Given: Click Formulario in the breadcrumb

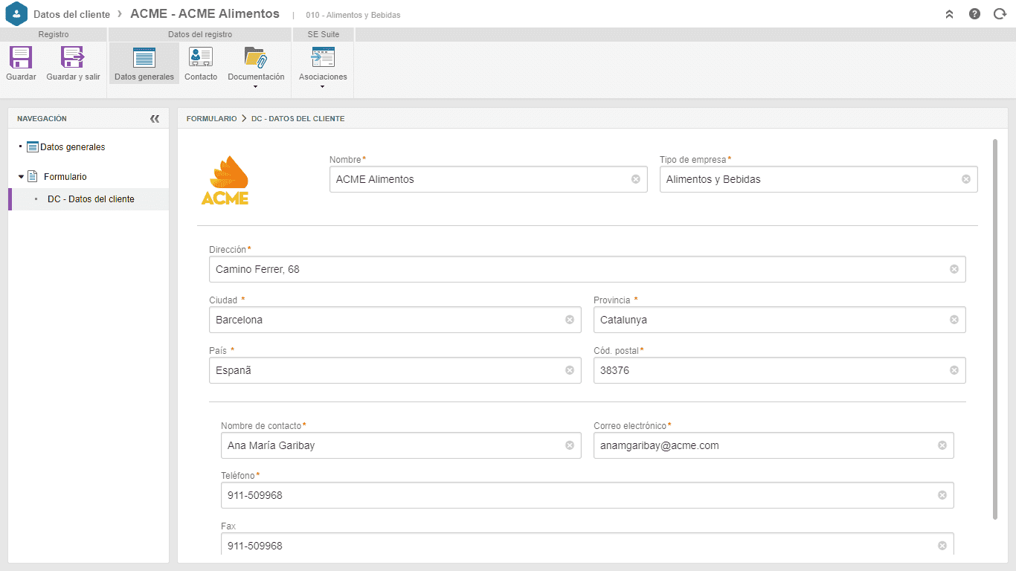Looking at the screenshot, I should pos(211,118).
